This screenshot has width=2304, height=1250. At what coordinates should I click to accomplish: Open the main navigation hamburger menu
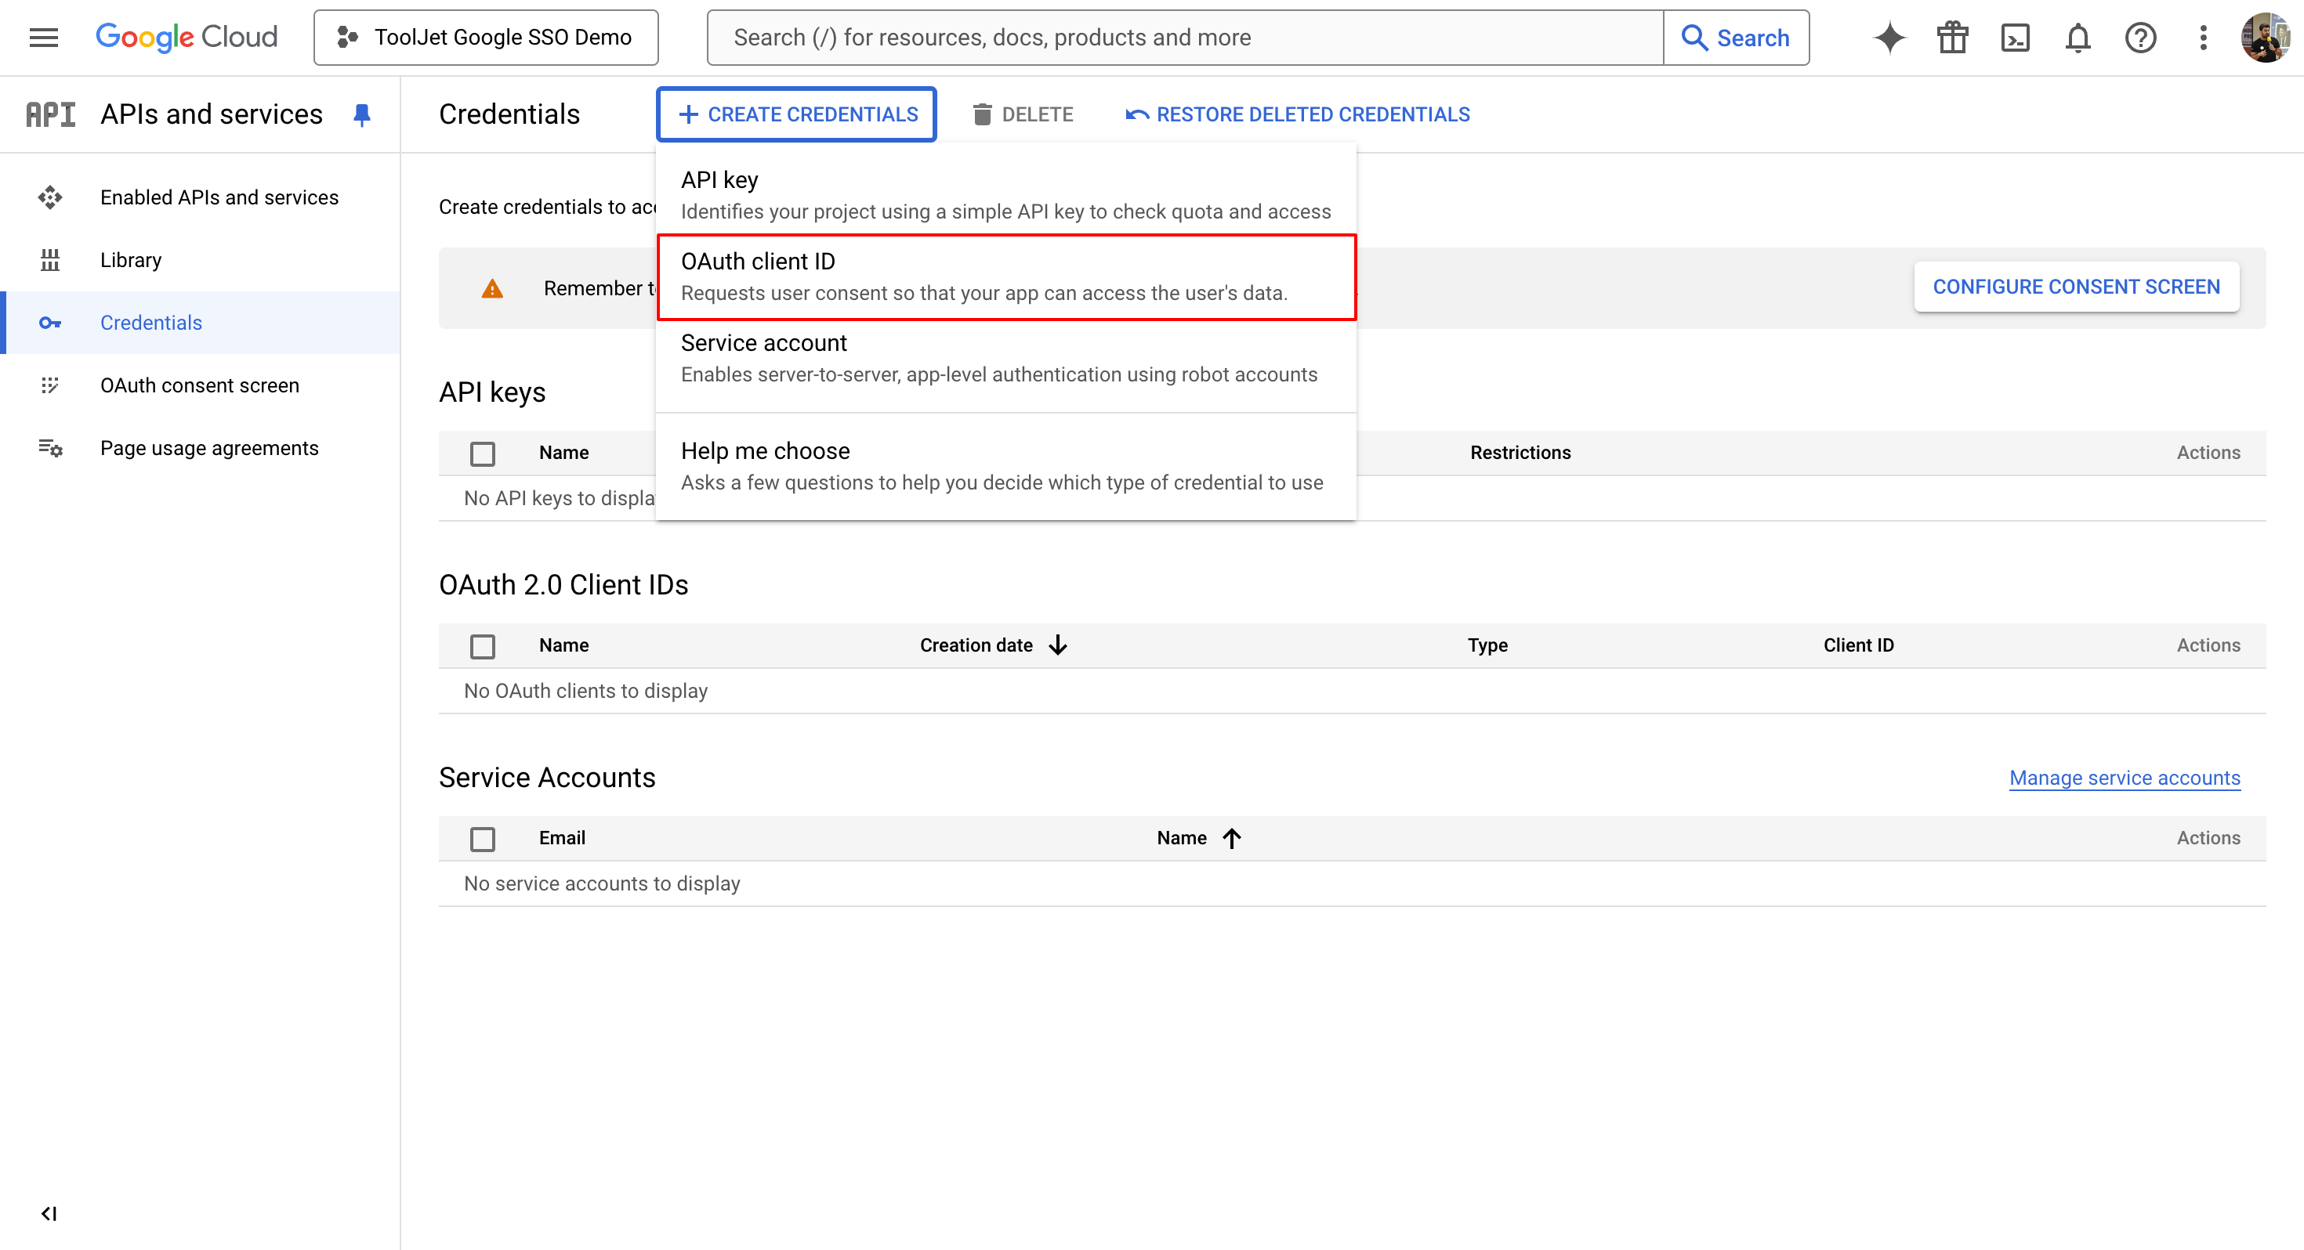[43, 38]
